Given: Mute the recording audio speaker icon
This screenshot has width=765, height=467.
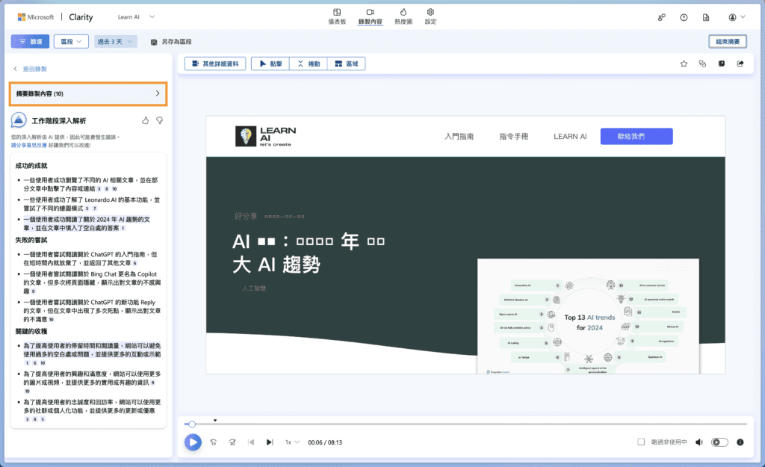Looking at the screenshot, I should [x=699, y=442].
